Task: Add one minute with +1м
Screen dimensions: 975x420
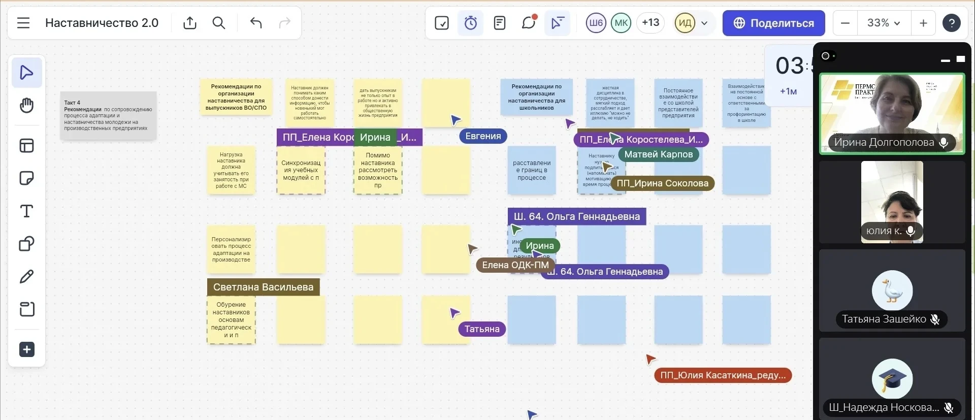Action: 788,91
